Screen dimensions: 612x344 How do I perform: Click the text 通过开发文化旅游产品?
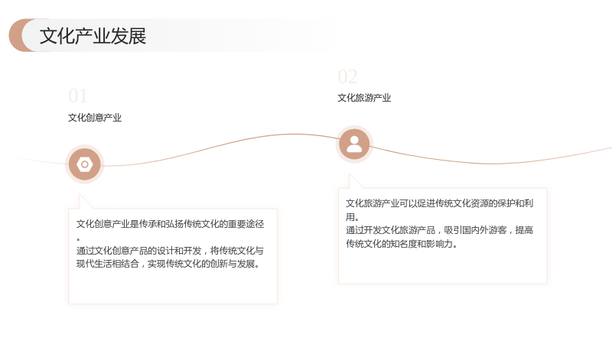pos(391,230)
